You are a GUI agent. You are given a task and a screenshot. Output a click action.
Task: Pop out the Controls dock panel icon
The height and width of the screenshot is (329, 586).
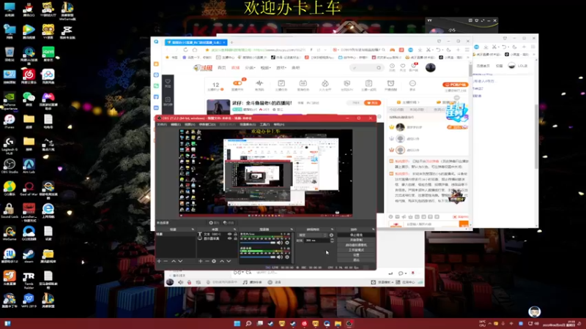tap(373, 229)
